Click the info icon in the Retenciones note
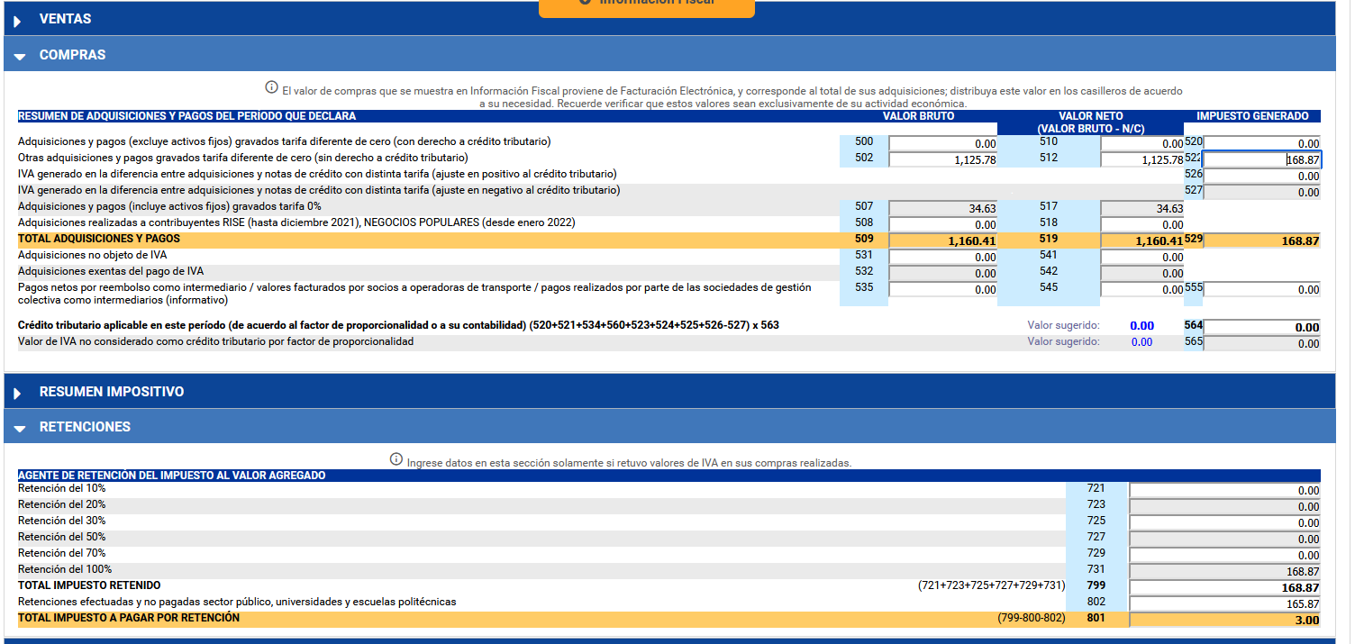This screenshot has height=644, width=1355. click(x=396, y=459)
